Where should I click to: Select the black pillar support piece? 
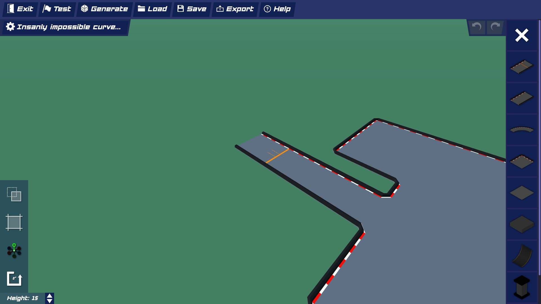522,287
